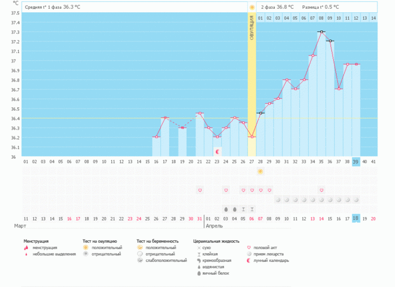395x287 pixels.
Task: Click the egg white fluid icon on April 03
Action: point(226,209)
